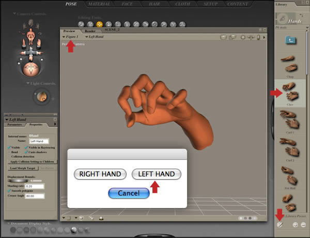
Task: Select the Grouping tool
Action: pos(154,24)
